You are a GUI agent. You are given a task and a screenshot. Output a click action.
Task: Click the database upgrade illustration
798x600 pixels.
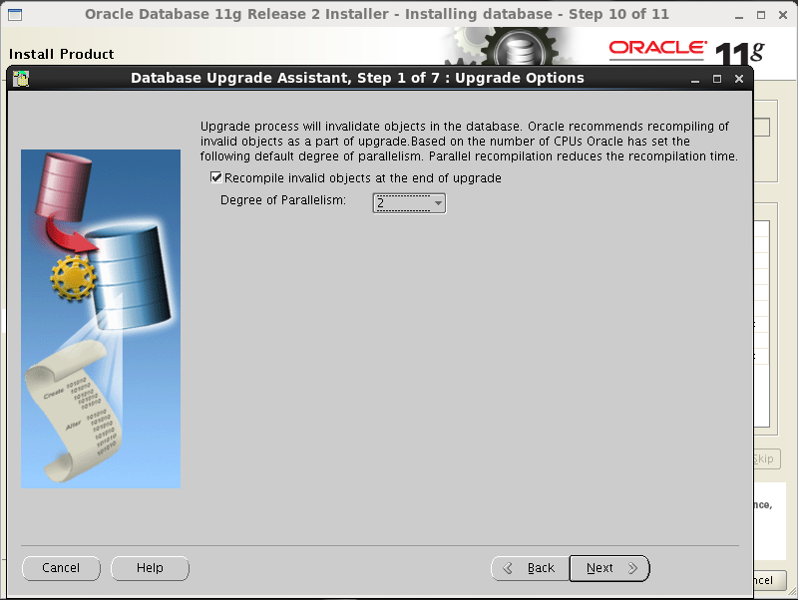tap(101, 319)
